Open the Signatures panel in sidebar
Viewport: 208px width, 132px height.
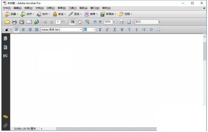pos(6,56)
